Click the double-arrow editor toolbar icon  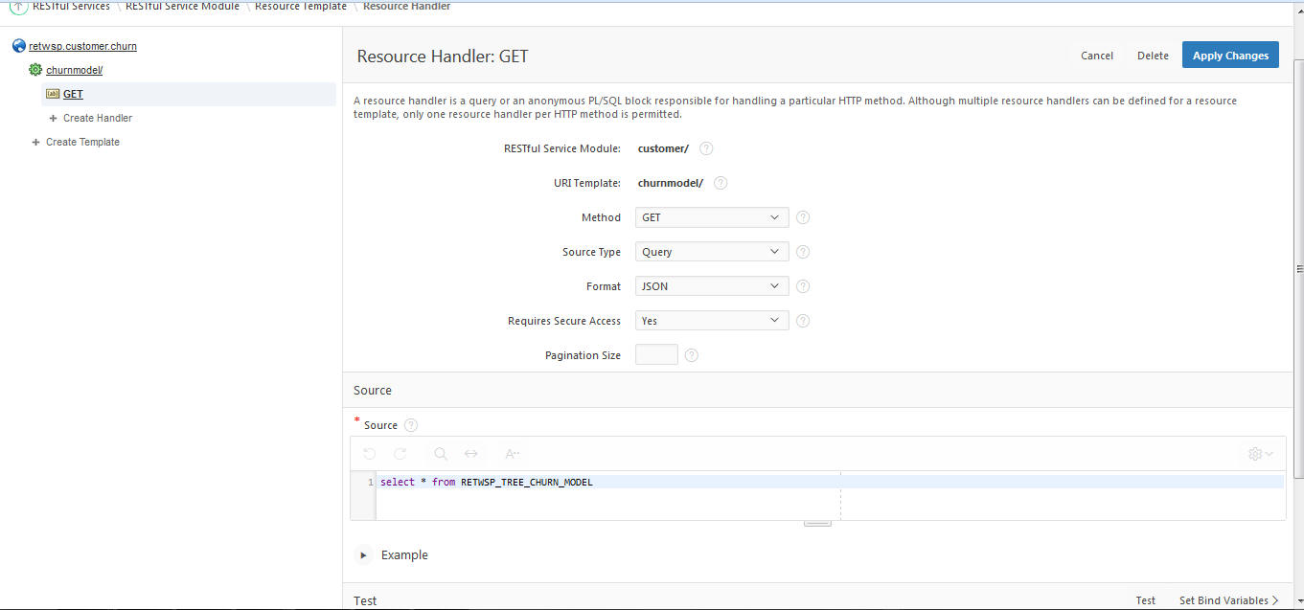coord(471,454)
